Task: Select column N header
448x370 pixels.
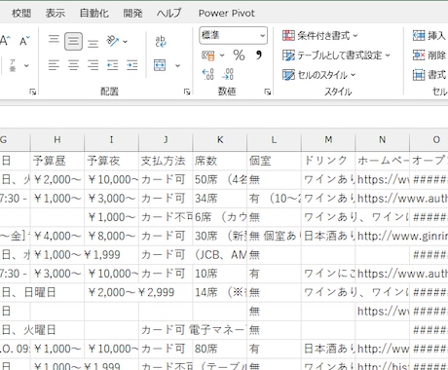Action: point(383,140)
